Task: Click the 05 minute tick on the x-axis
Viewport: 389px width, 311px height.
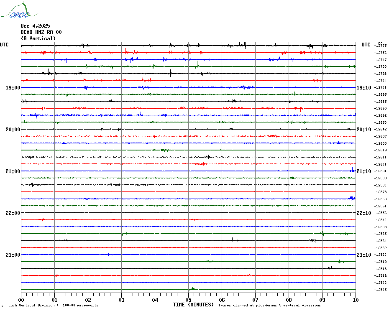Action: [x=188, y=300]
